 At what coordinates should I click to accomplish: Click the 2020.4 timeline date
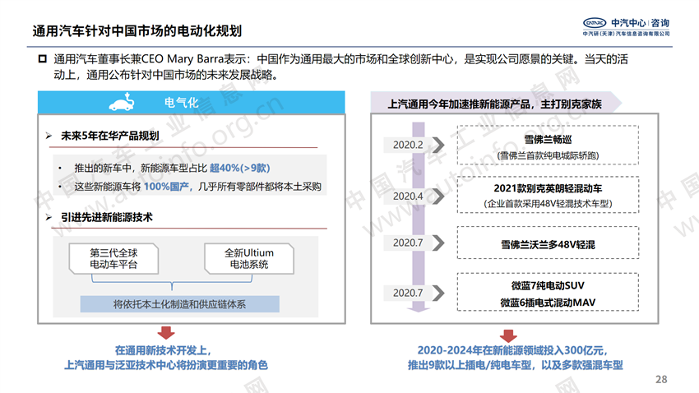tap(407, 196)
